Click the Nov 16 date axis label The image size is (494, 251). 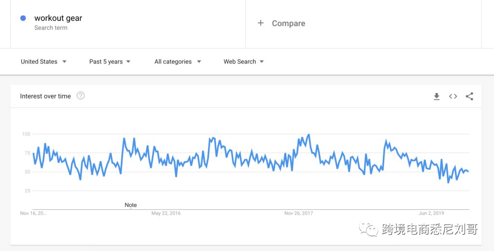(33, 213)
